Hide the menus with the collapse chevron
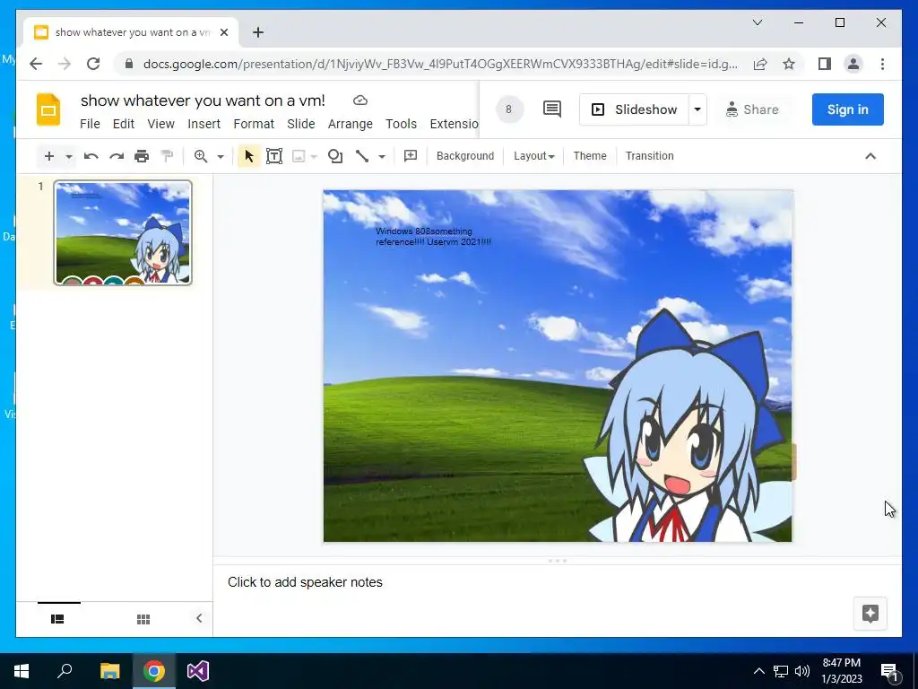 tap(870, 156)
